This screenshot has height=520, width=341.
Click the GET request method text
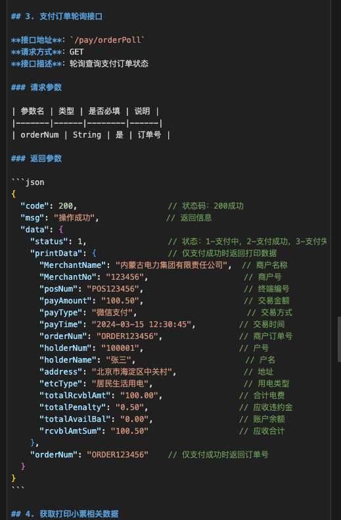[76, 52]
